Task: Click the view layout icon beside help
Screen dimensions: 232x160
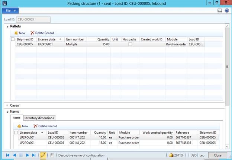Action: (220, 10)
